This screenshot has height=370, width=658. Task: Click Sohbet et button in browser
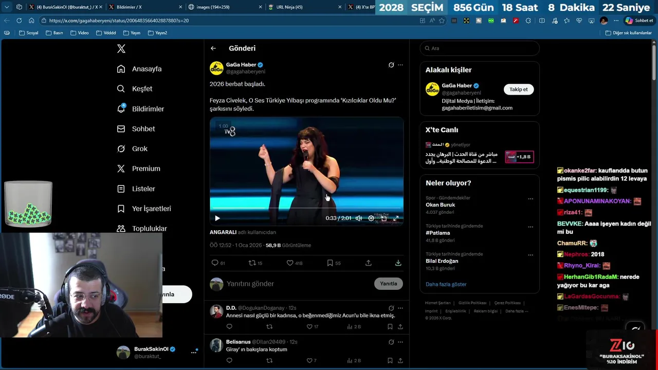coord(639,21)
